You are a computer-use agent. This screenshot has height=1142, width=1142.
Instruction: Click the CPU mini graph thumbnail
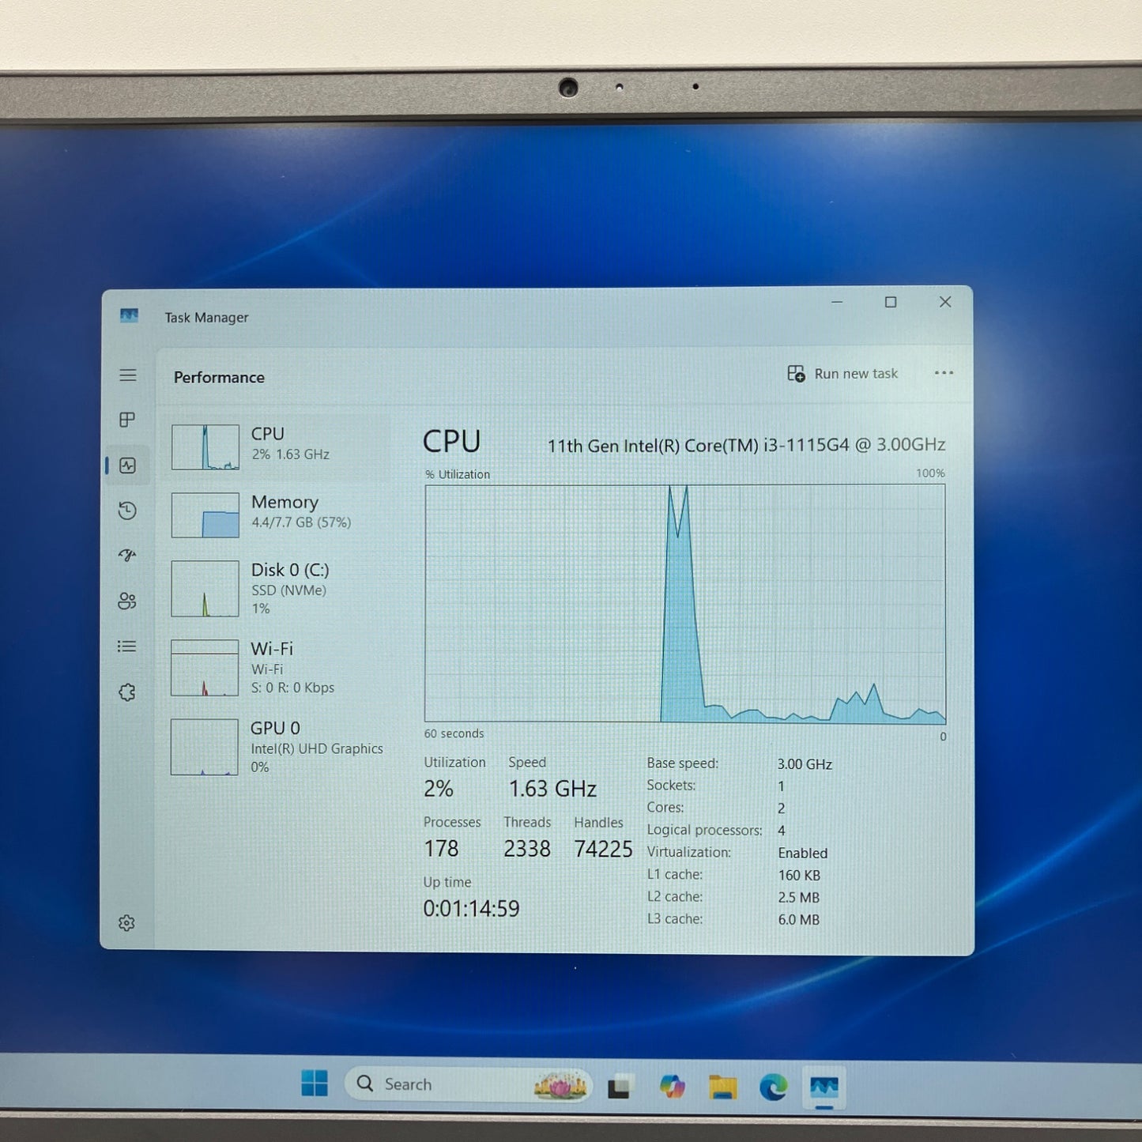click(205, 447)
